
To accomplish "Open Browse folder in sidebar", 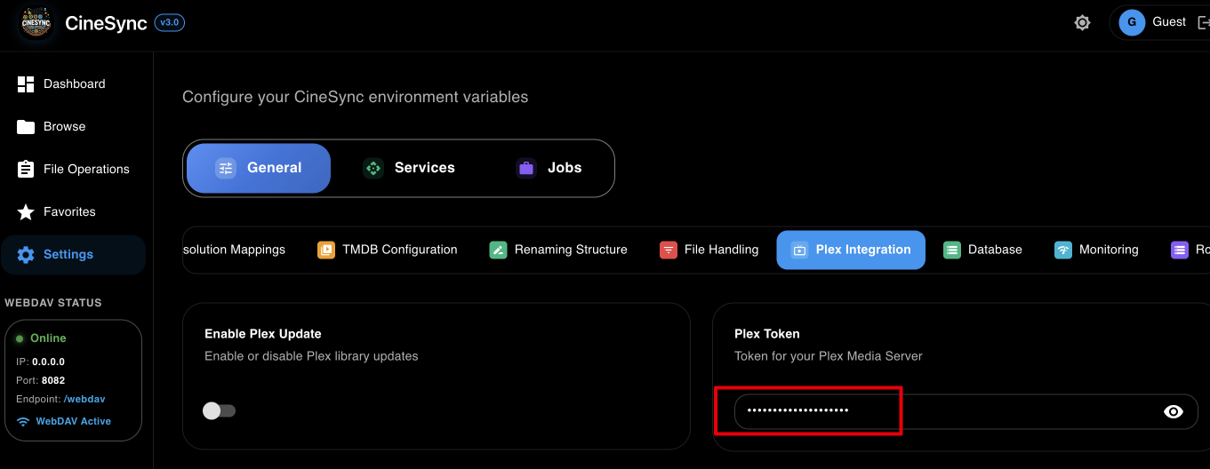I will coord(64,126).
